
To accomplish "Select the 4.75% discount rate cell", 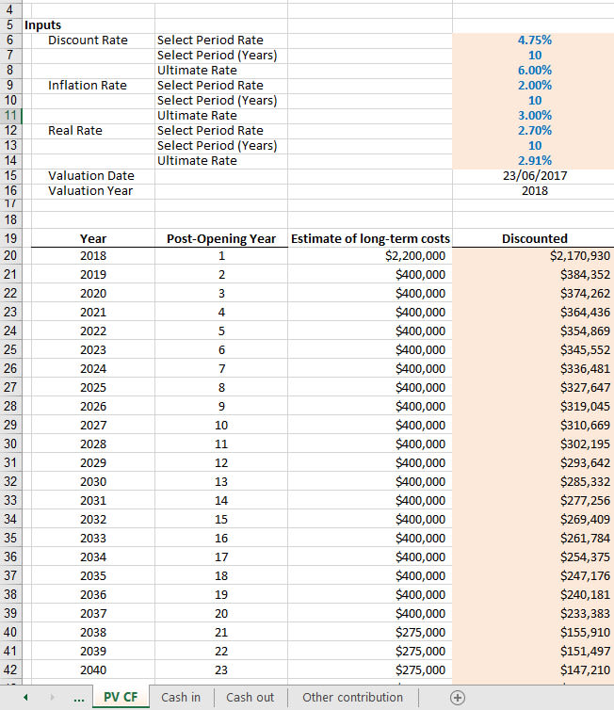I will (533, 40).
